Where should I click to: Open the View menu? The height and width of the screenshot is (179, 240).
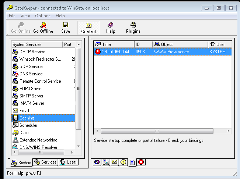(x=25, y=16)
